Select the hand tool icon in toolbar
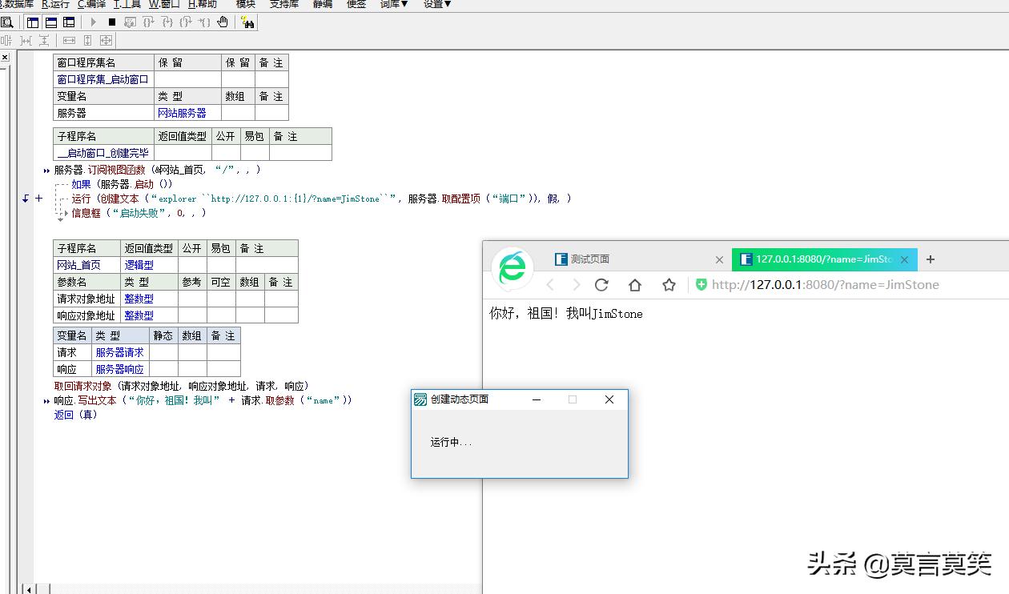Screen dimensions: 1009x594 point(223,22)
